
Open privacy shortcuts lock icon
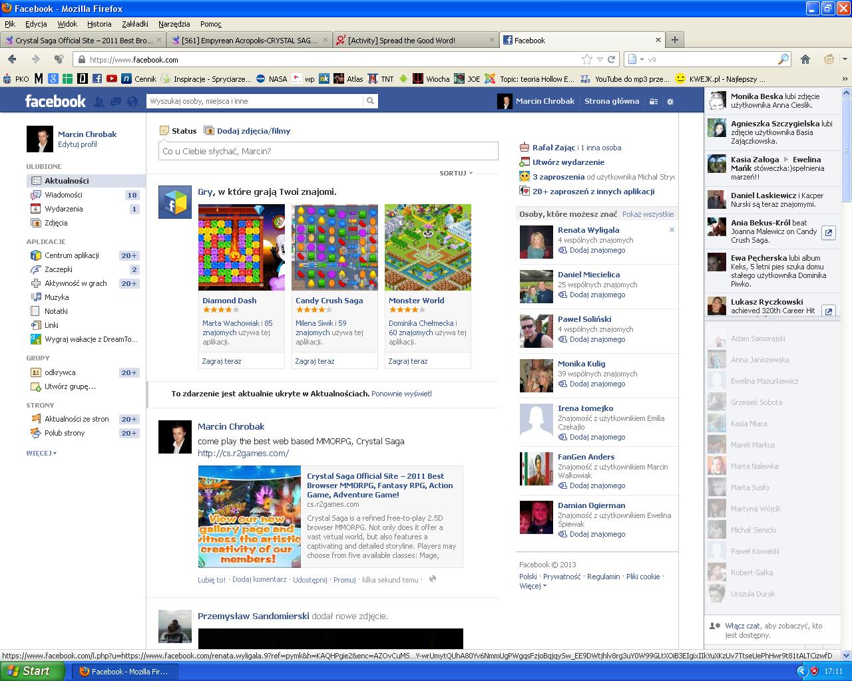654,102
